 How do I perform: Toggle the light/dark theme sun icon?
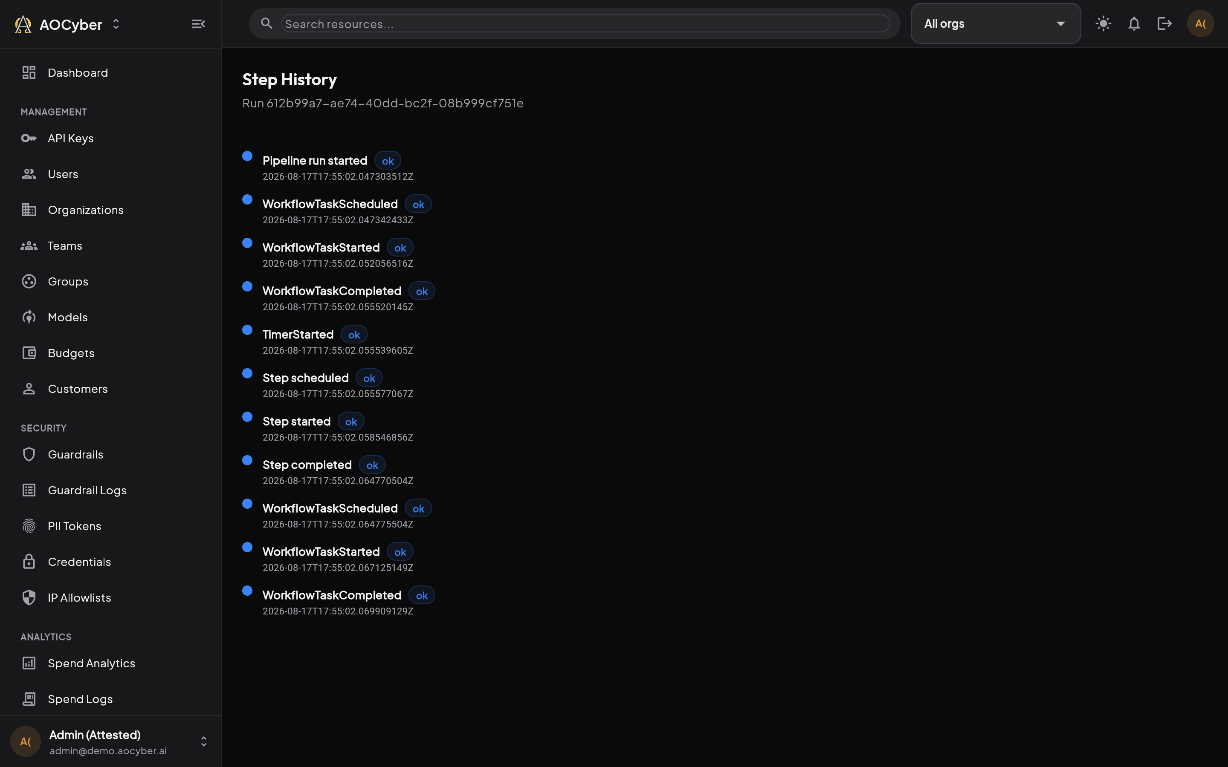click(1103, 23)
